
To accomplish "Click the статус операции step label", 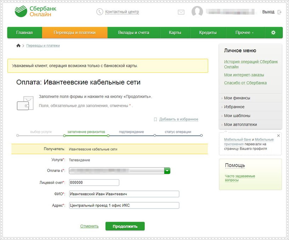I will click(178, 132).
